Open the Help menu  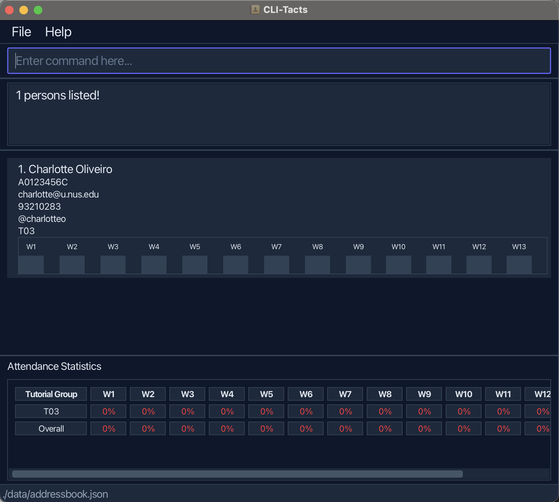(x=58, y=32)
